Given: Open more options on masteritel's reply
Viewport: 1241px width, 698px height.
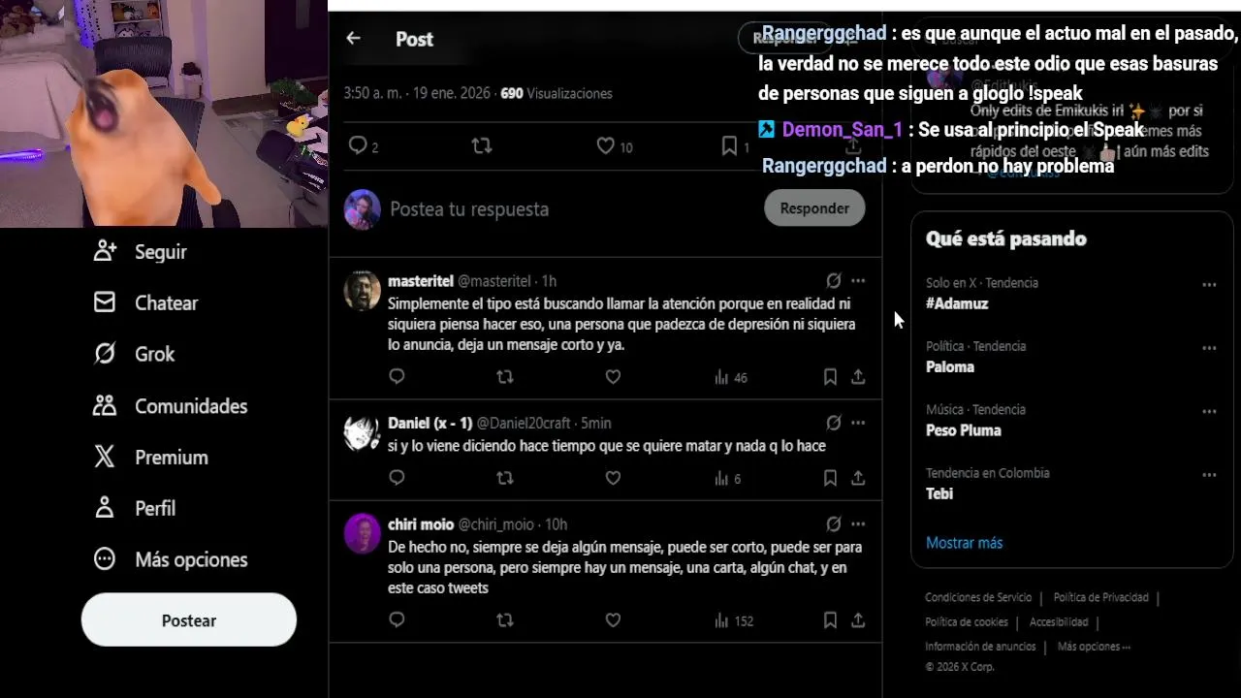Looking at the screenshot, I should 858,281.
